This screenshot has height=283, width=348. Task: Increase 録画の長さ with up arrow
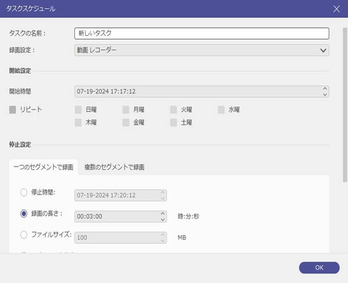tap(162, 214)
